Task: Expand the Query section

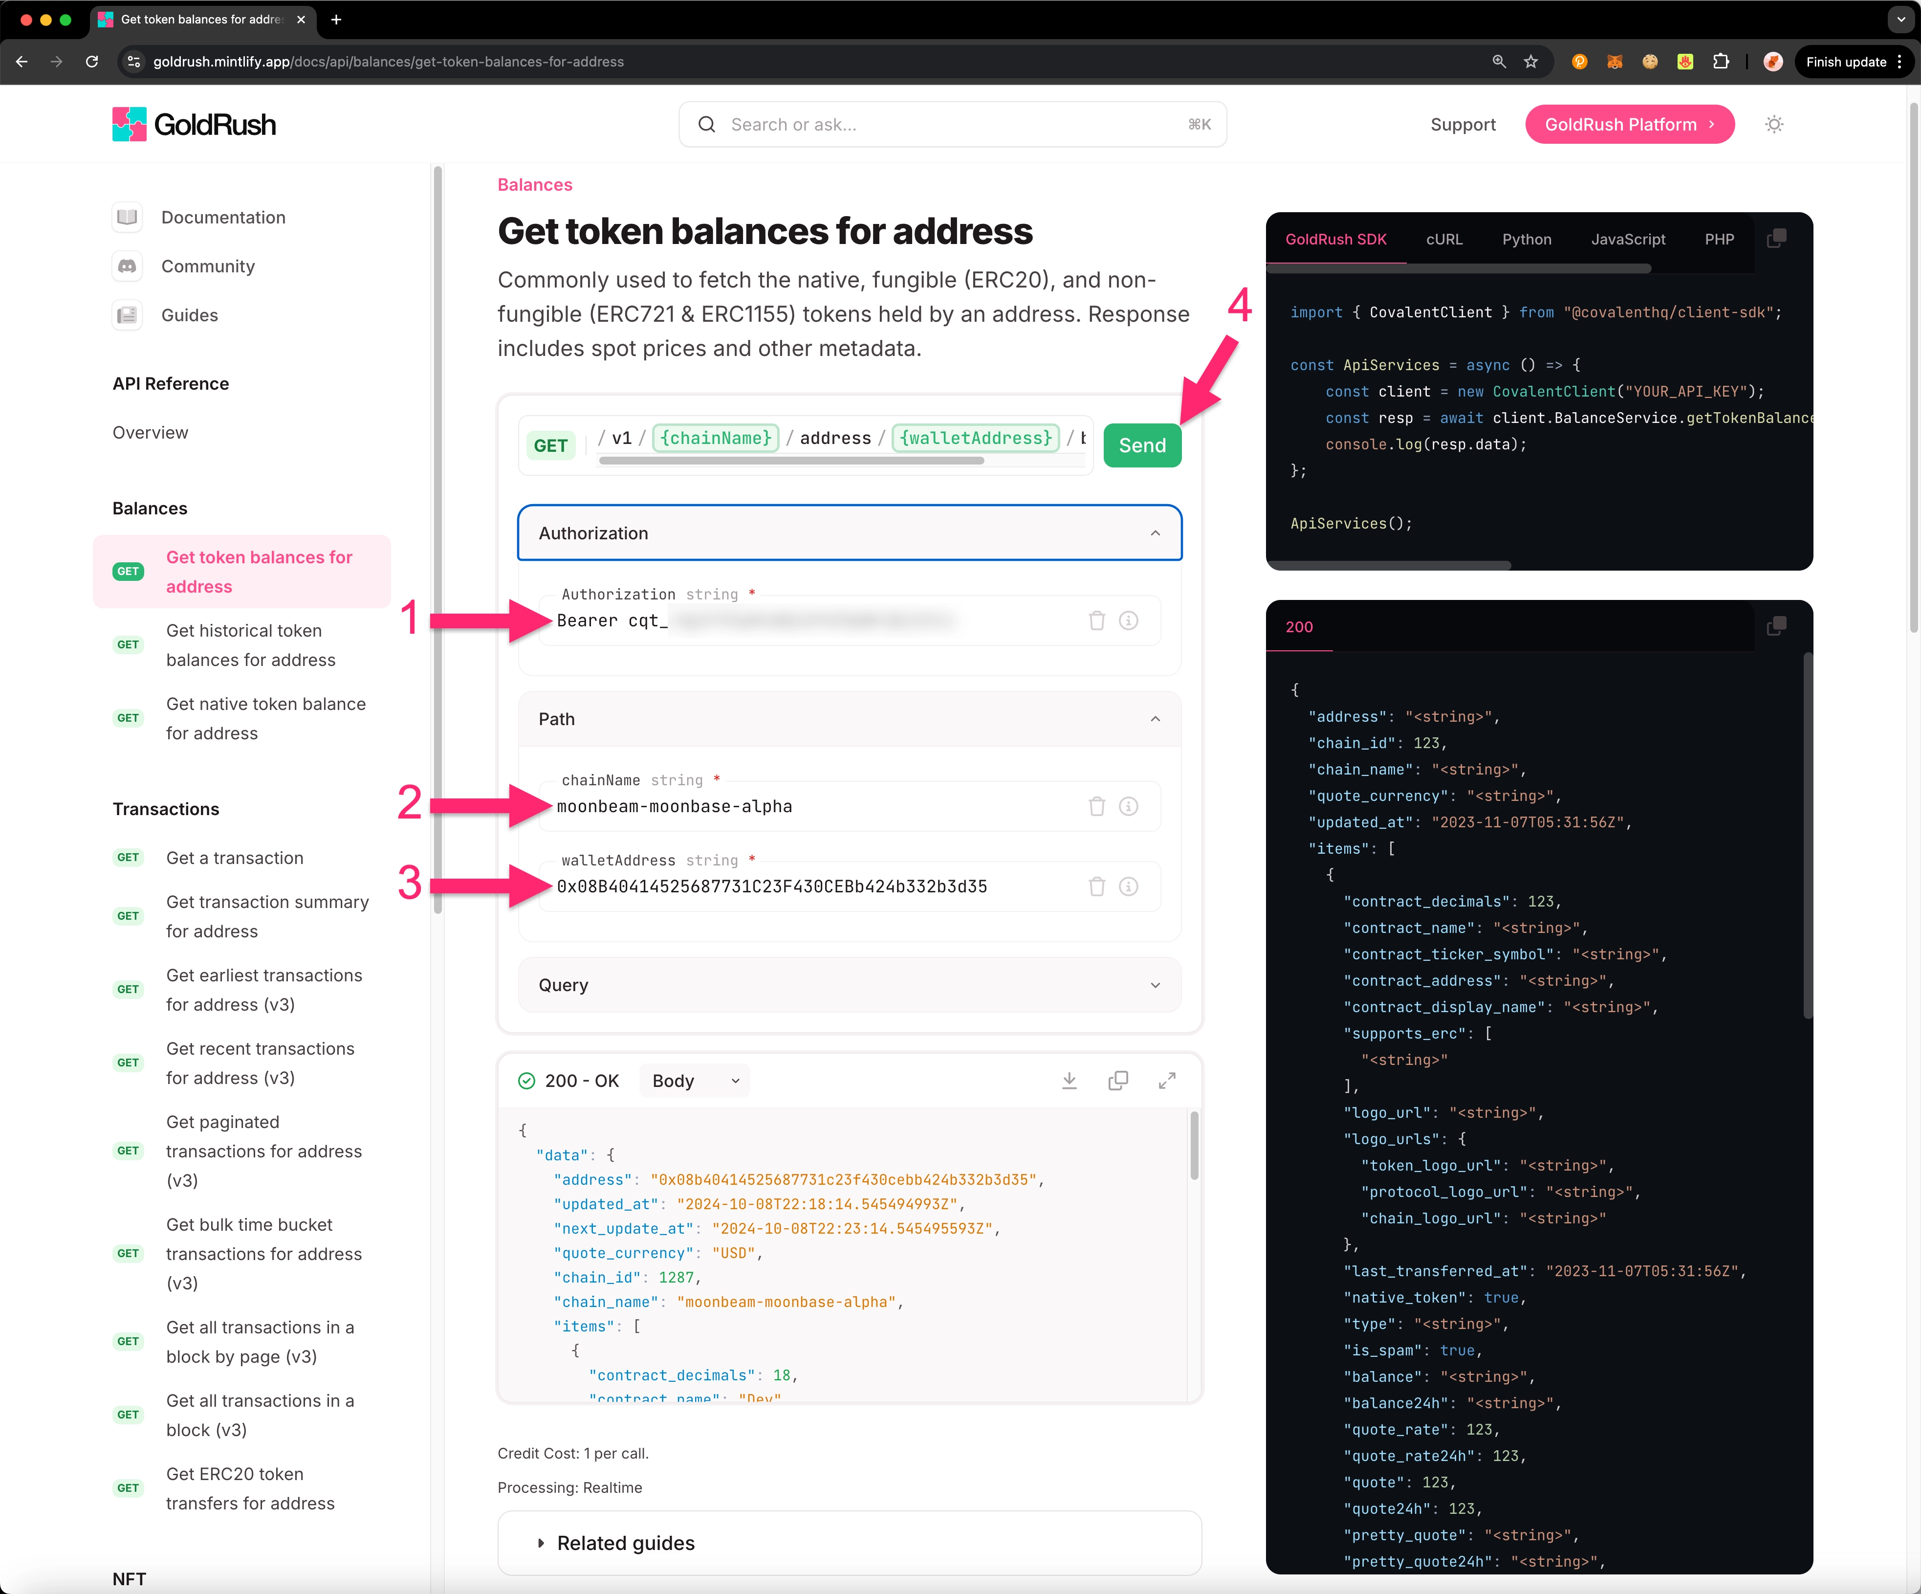Action: [1155, 985]
